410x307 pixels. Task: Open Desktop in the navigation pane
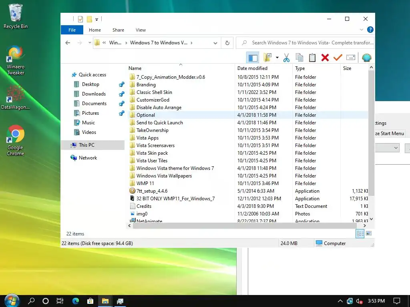coord(90,84)
